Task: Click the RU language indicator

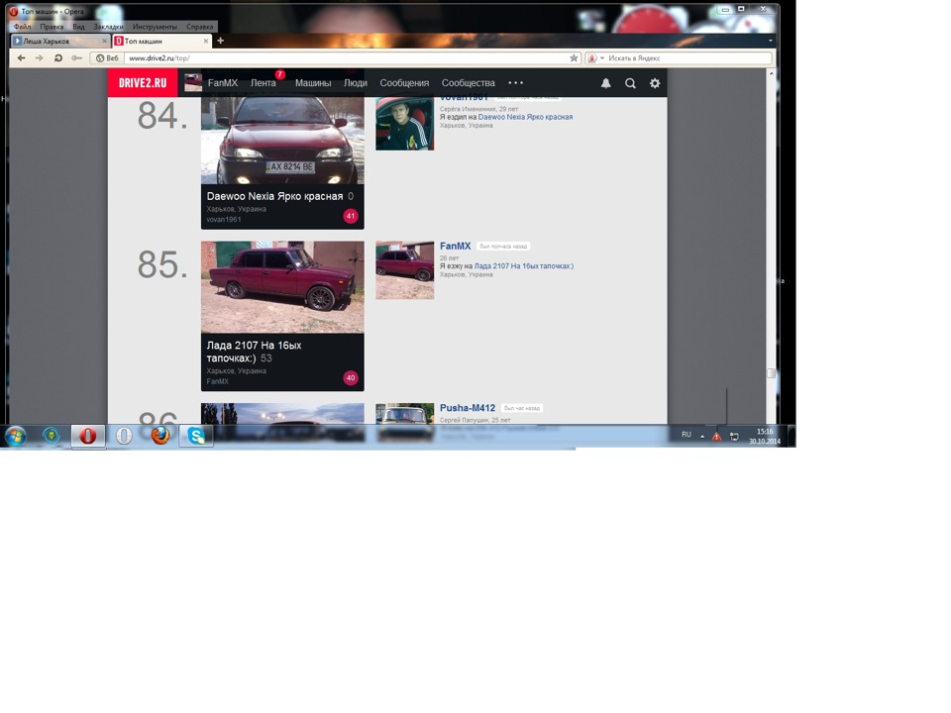Action: pyautogui.click(x=687, y=435)
